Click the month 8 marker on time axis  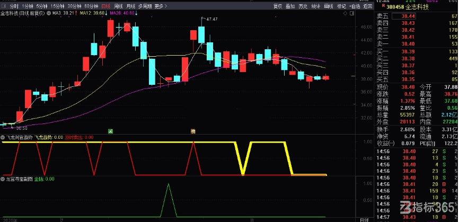click(x=251, y=220)
